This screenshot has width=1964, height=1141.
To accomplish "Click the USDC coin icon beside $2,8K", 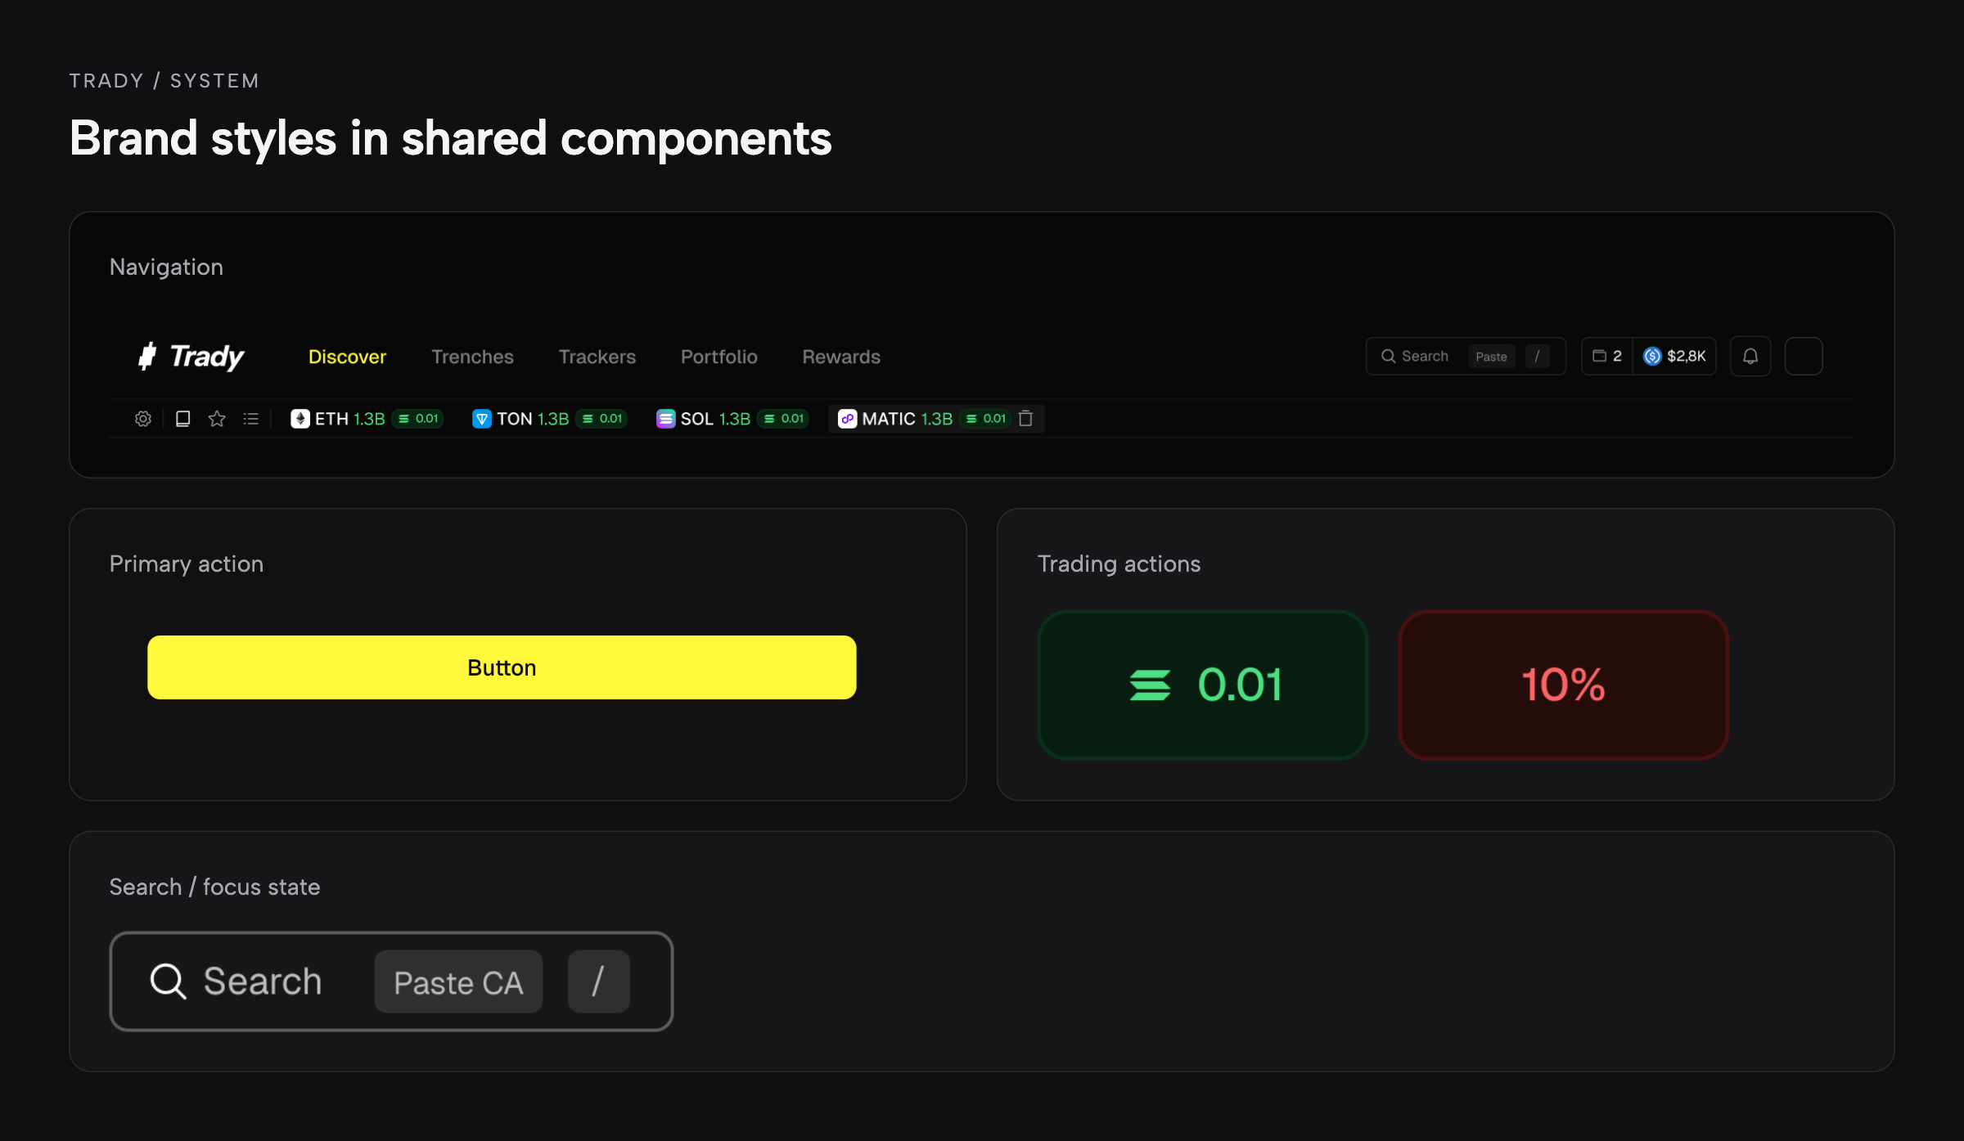I will pos(1652,357).
